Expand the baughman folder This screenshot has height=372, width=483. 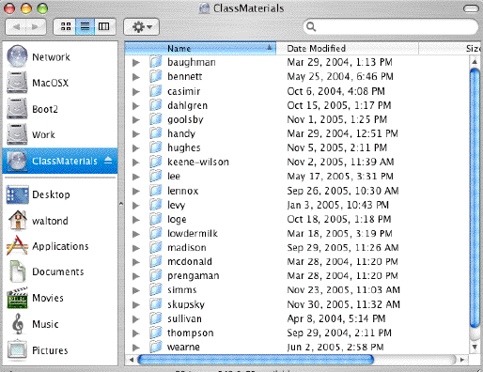click(136, 63)
